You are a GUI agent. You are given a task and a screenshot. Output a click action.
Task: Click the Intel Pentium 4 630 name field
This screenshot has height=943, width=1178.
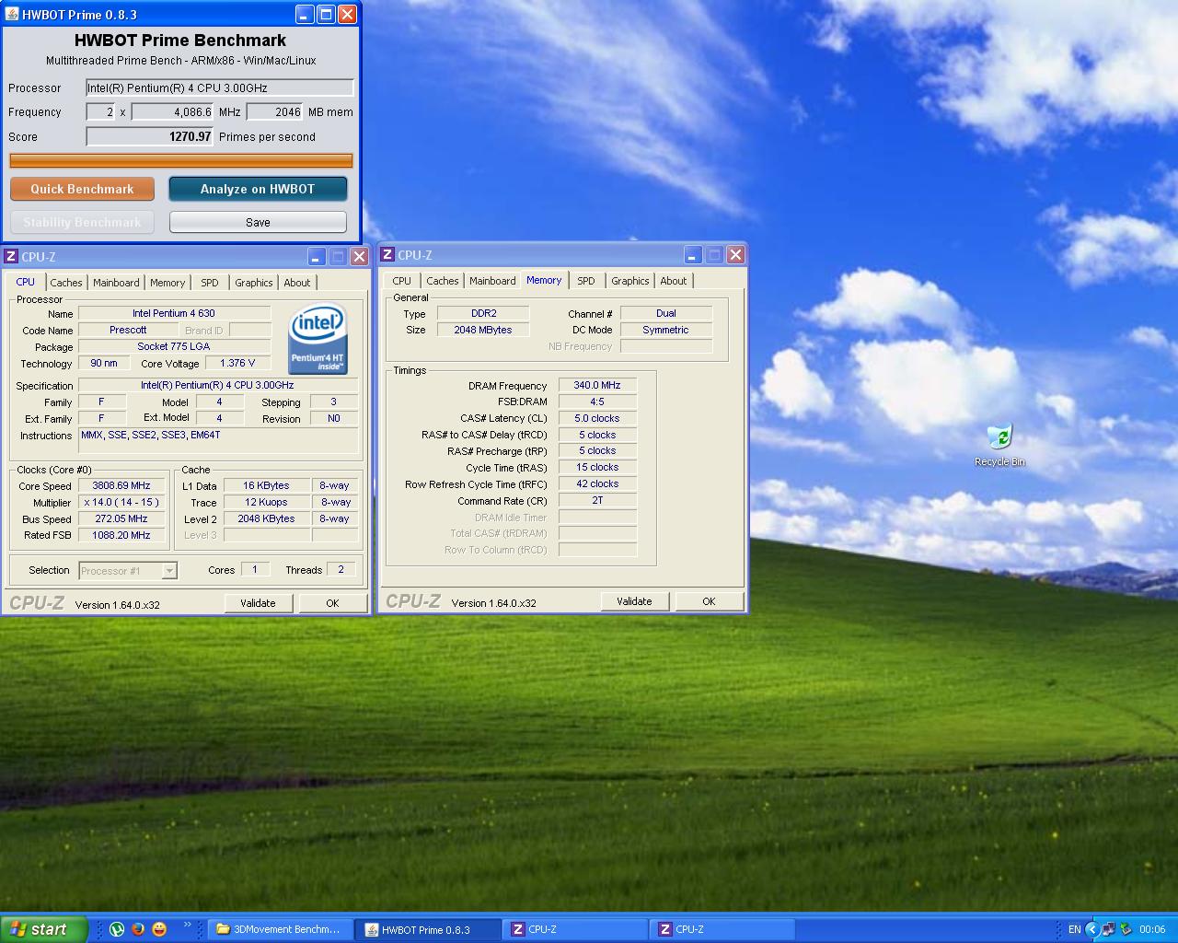(x=174, y=313)
